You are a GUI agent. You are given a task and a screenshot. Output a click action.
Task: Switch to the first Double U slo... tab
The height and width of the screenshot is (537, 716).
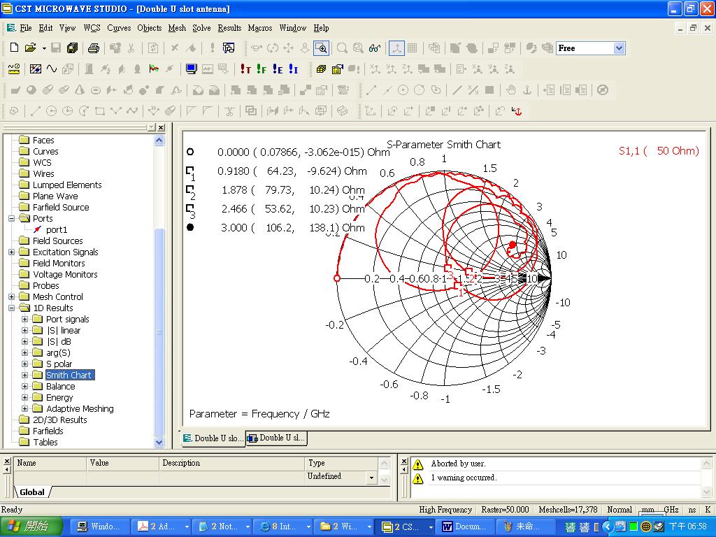(x=213, y=438)
